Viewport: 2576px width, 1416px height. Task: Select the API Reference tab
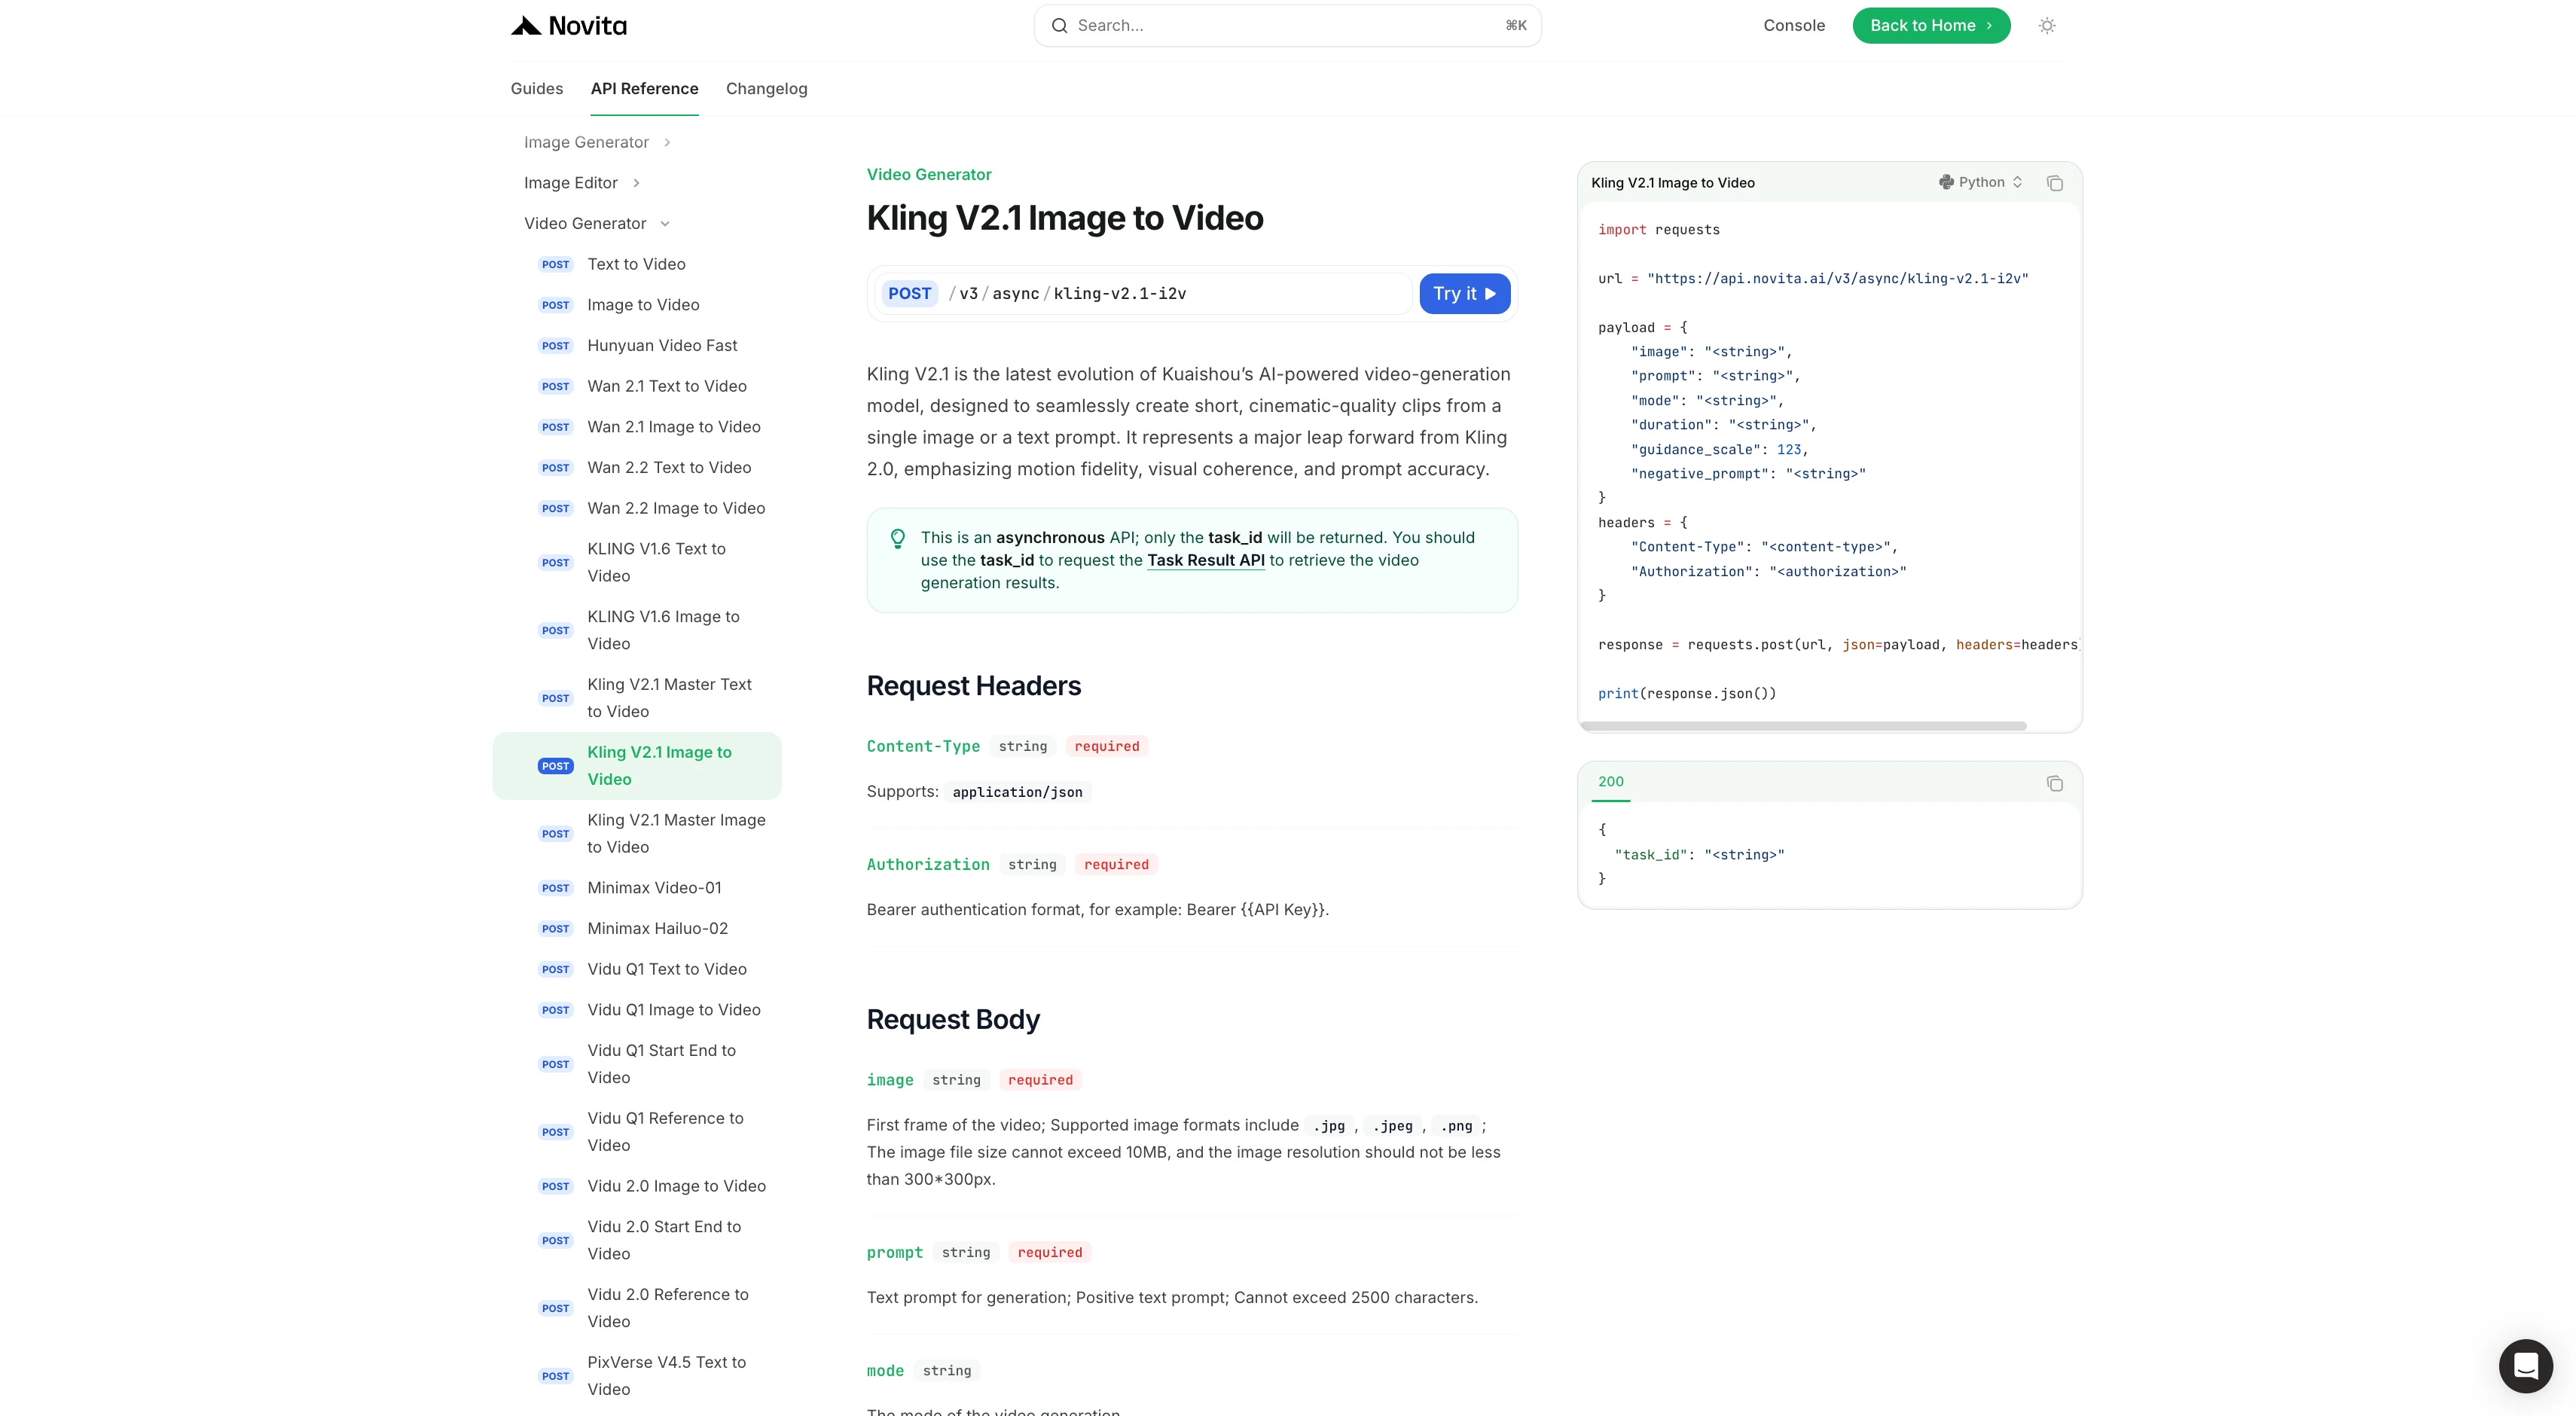[x=644, y=88]
